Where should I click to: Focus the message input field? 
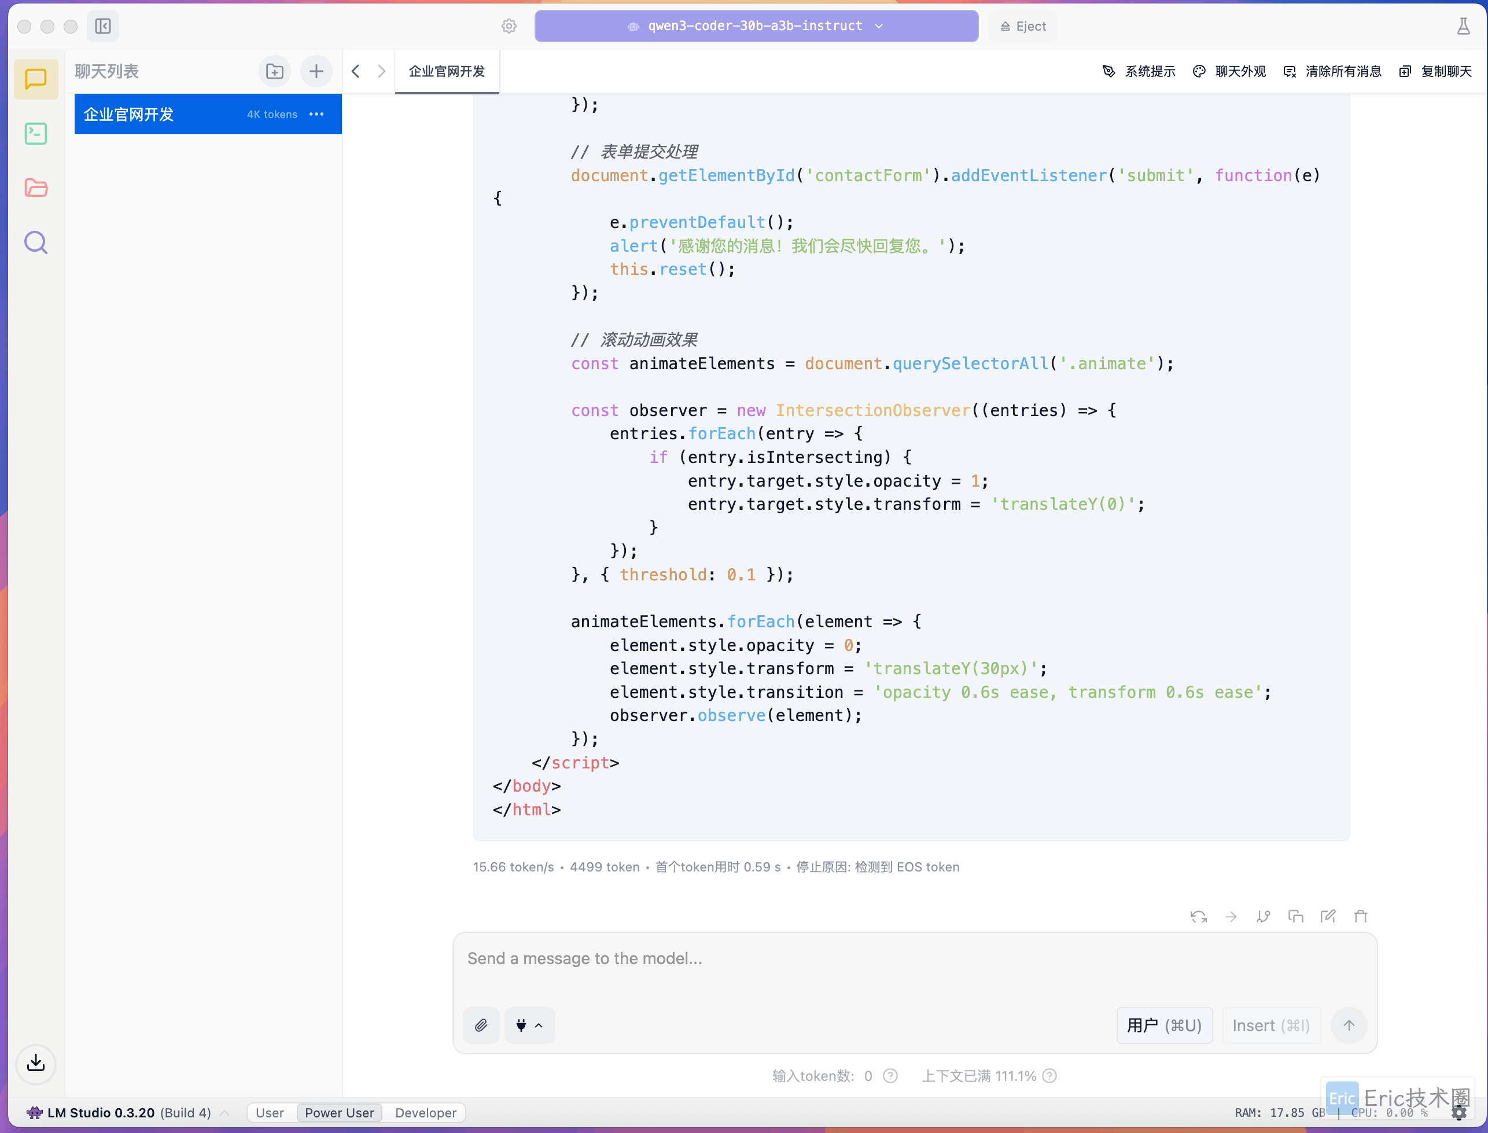(914, 958)
